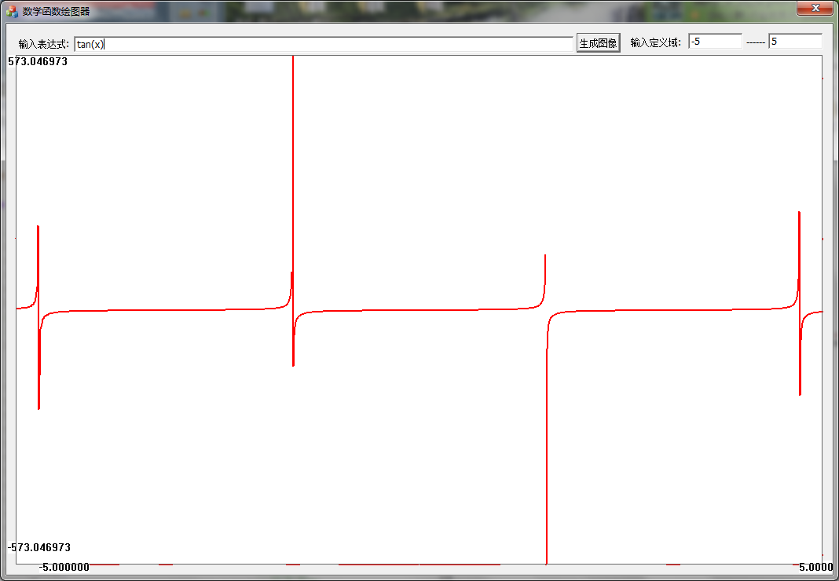Close the function plotter window

point(815,9)
